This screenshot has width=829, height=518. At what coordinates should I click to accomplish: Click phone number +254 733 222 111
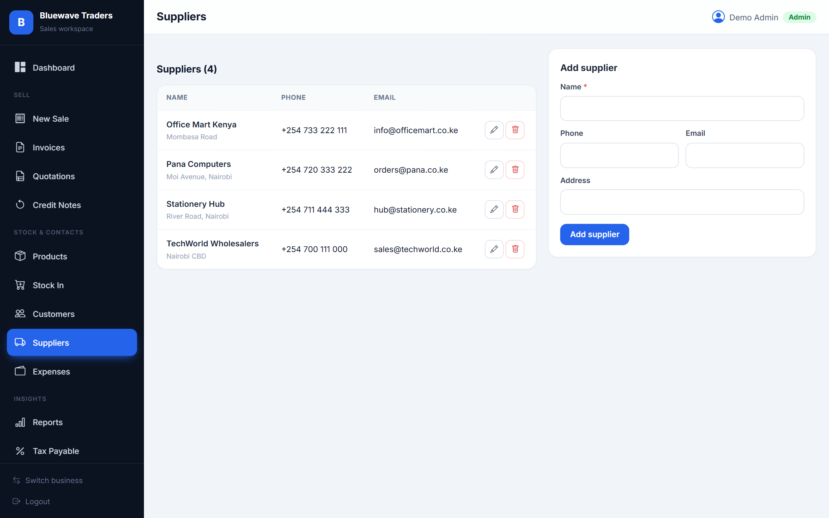click(314, 130)
